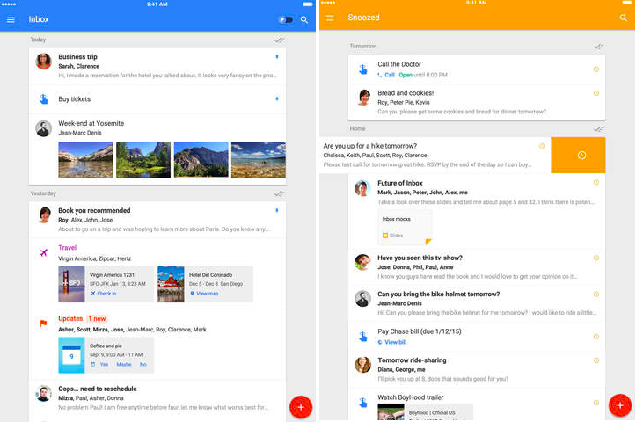Open the navigation menu in the Inbox header

tap(11, 18)
